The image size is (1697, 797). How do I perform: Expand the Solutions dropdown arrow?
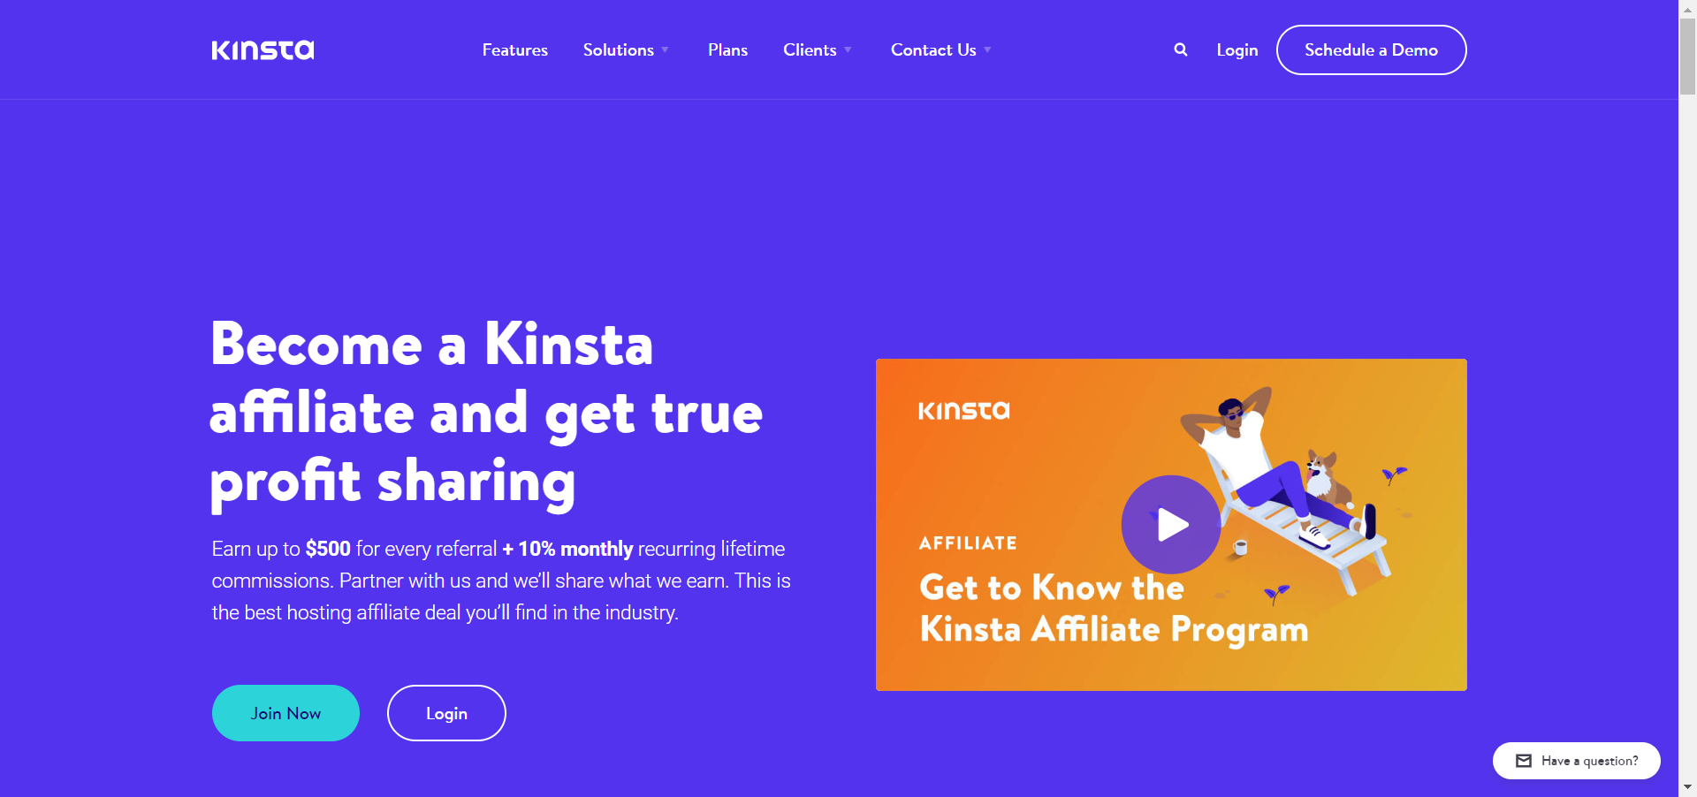tap(666, 50)
